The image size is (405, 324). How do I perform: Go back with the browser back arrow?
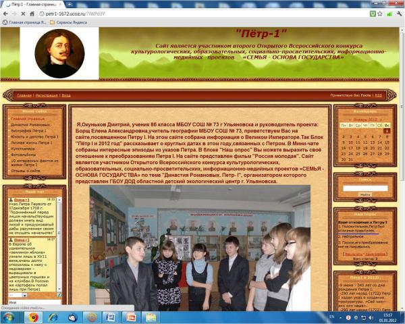click(x=5, y=13)
